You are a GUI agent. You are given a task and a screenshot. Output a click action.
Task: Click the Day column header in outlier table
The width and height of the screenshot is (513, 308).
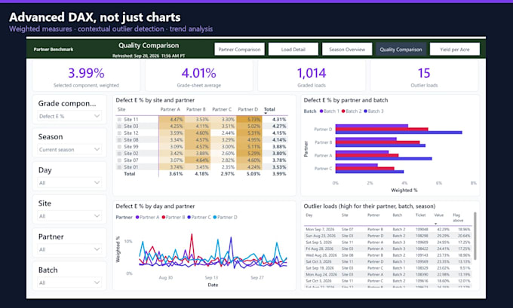tap(309, 215)
